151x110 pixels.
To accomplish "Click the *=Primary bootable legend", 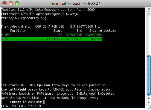I will pyautogui.click(x=18, y=94).
